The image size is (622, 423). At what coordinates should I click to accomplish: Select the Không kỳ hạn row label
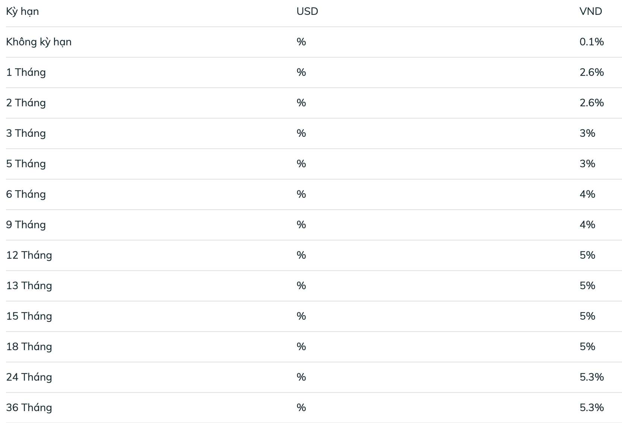[39, 42]
